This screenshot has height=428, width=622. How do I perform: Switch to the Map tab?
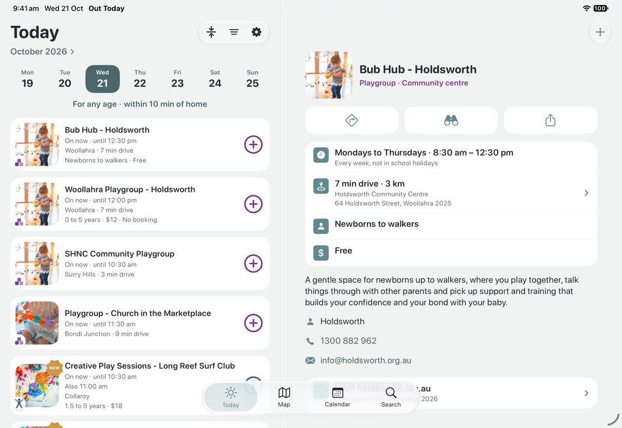284,398
